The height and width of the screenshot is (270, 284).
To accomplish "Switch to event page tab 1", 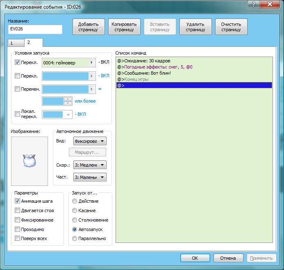I will click(x=11, y=43).
